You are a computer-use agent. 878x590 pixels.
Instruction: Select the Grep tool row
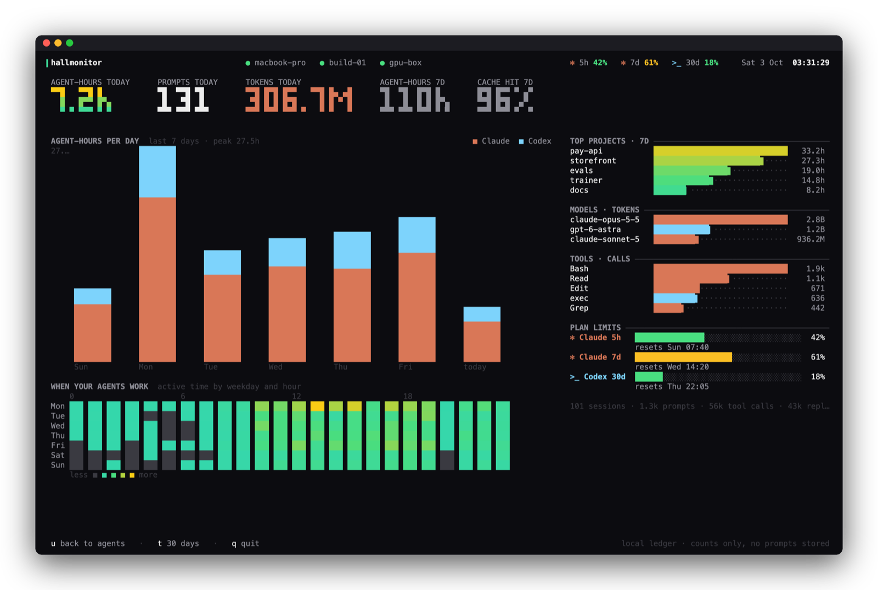tap(697, 308)
